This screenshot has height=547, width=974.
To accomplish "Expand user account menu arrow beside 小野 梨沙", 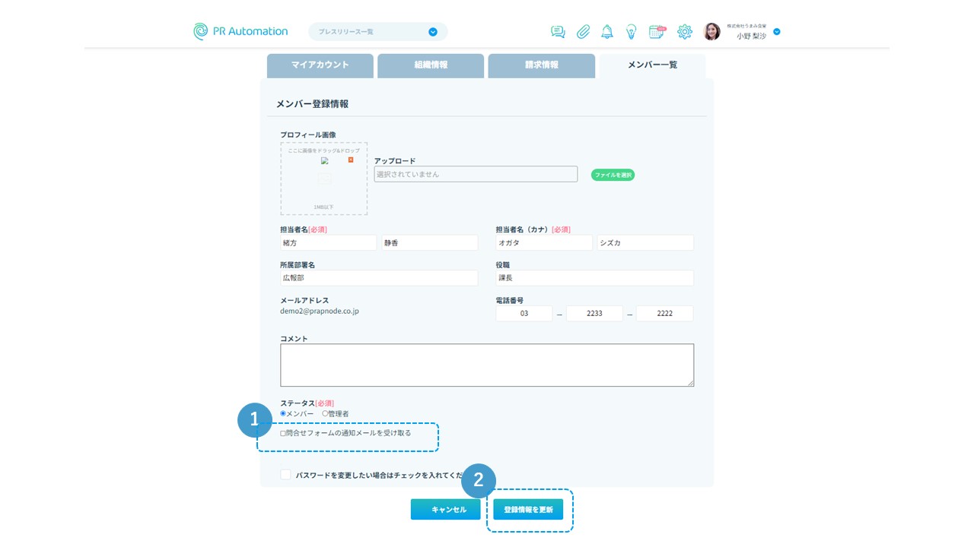I will [x=776, y=32].
